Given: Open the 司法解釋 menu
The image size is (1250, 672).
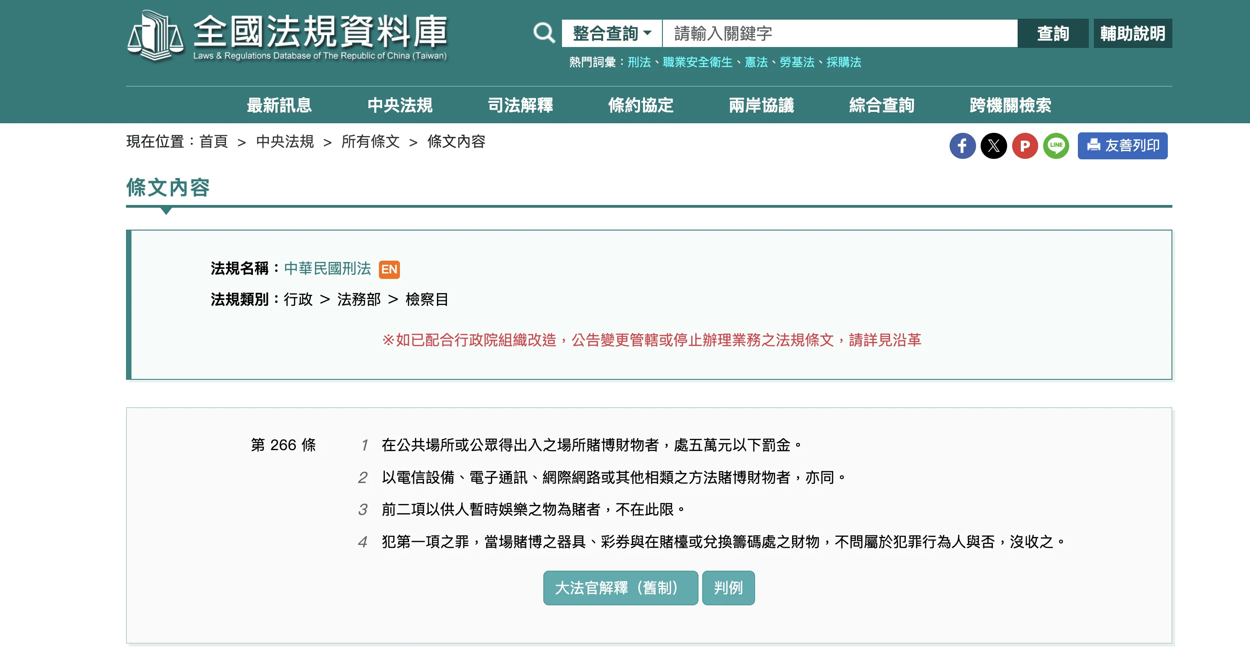Looking at the screenshot, I should click(520, 105).
